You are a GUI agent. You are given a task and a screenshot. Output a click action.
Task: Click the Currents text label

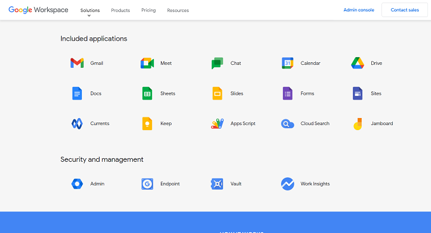pyautogui.click(x=100, y=124)
